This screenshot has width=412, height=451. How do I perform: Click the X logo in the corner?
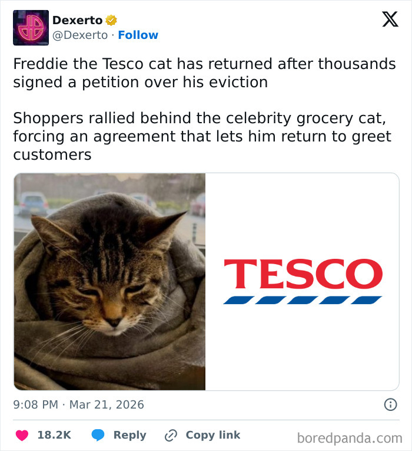click(x=390, y=20)
